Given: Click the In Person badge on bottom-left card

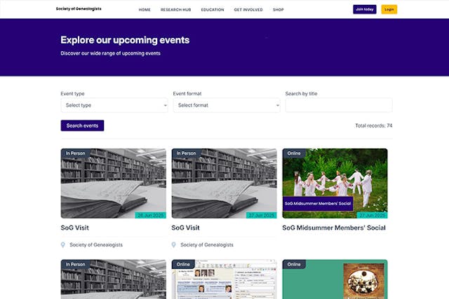Looking at the screenshot, I should tap(75, 264).
